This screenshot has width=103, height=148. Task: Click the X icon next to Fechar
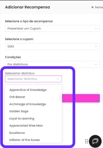pyautogui.click(x=92, y=7)
